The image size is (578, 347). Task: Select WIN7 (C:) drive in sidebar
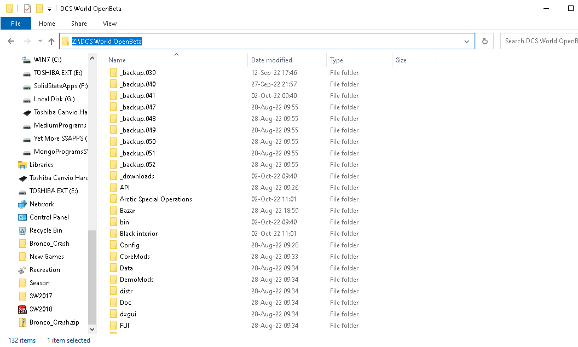tap(48, 59)
